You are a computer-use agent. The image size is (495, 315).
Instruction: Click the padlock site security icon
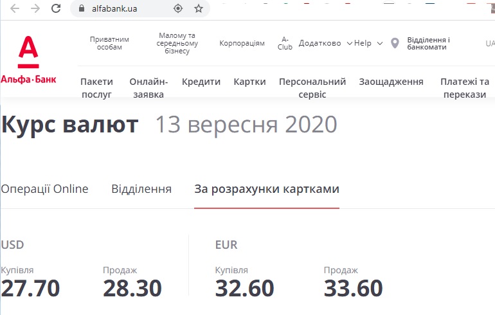(82, 8)
